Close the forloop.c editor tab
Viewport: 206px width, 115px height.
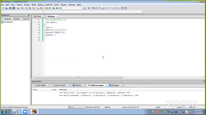coord(58,16)
